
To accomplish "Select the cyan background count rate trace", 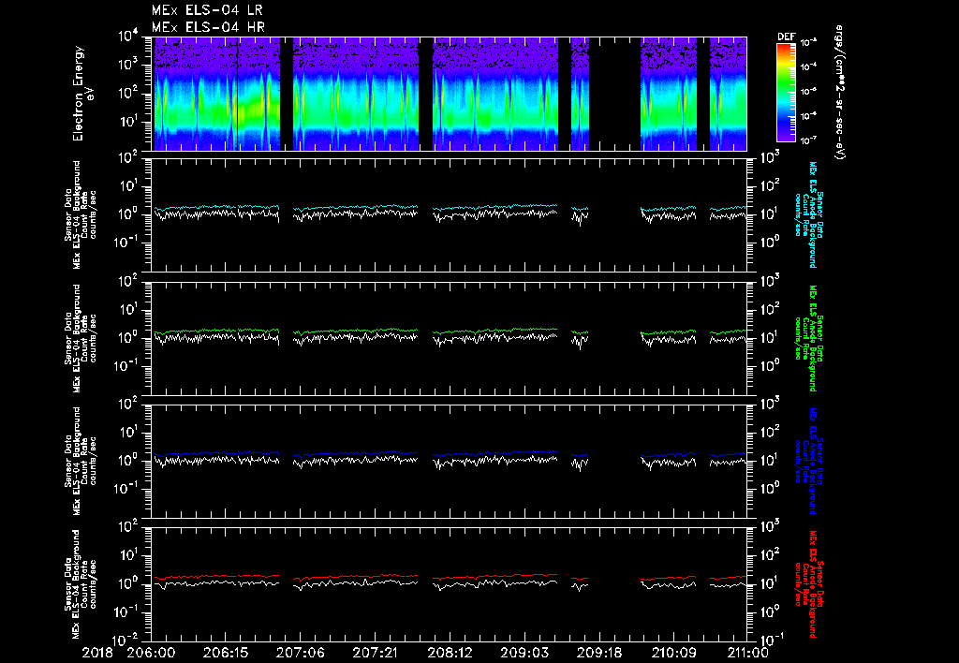I will (449, 207).
